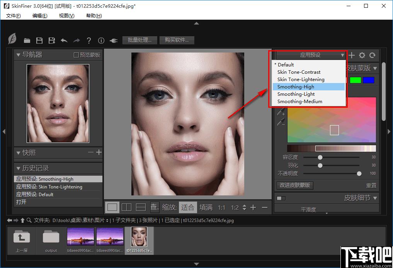Click the SkinFiner leaf logo icon
The width and height of the screenshot is (393, 268).
pos(12,39)
